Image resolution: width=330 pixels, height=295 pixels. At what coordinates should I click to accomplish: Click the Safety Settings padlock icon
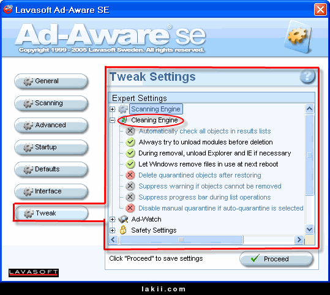tap(123, 230)
